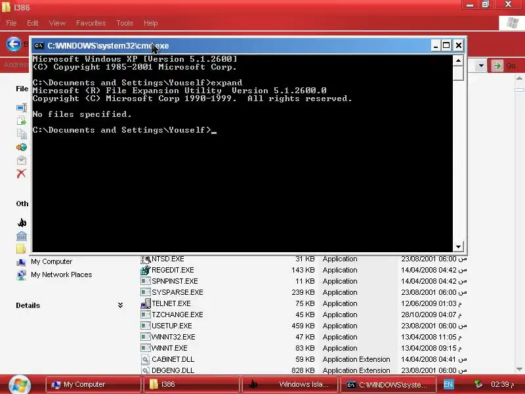Click the Application Extension type for CABINET.DLL
Image resolution: width=525 pixels, height=394 pixels.
point(356,359)
